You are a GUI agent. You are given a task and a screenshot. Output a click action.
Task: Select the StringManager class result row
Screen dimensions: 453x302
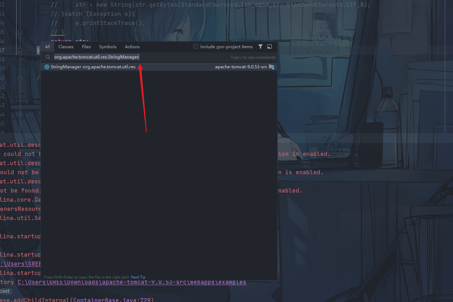click(x=159, y=67)
